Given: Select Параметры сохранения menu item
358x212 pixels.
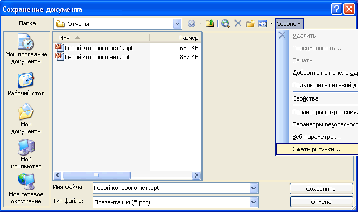Looking at the screenshot, I should pos(317,112).
